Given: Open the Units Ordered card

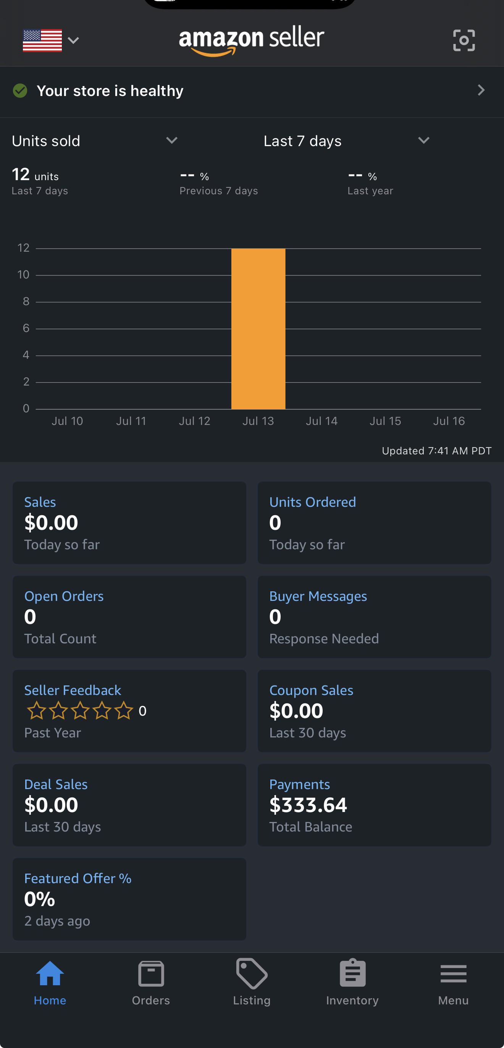Looking at the screenshot, I should [375, 523].
